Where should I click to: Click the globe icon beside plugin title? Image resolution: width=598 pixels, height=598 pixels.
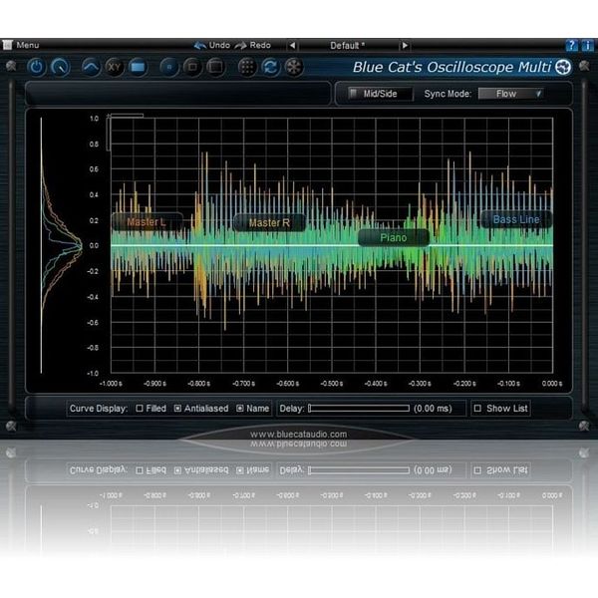[563, 67]
